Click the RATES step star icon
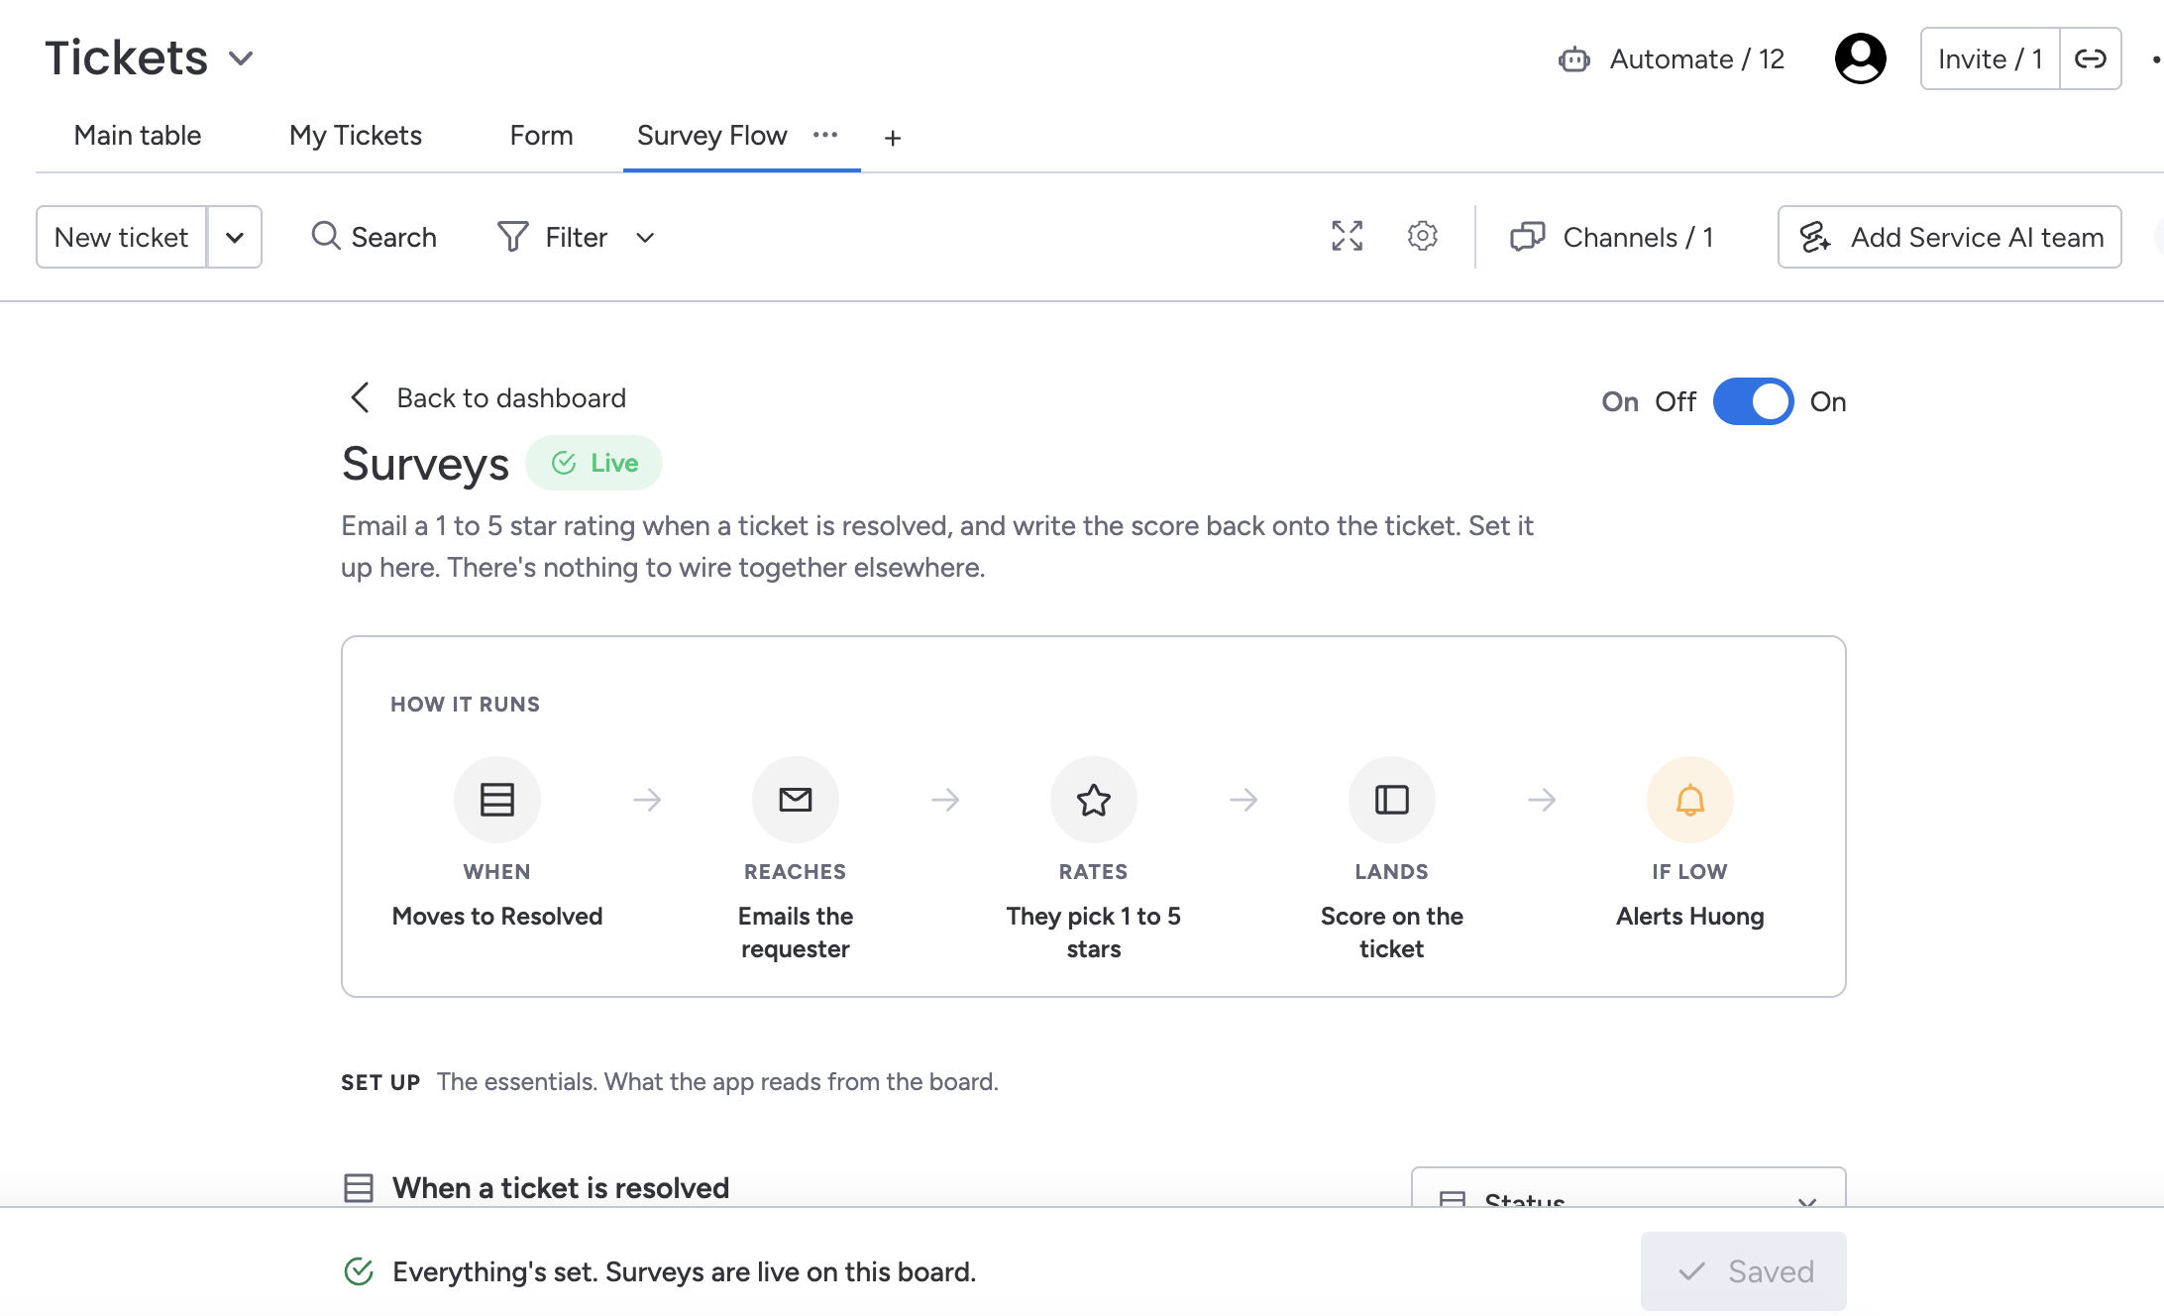The height and width of the screenshot is (1316, 2164). pos(1093,799)
